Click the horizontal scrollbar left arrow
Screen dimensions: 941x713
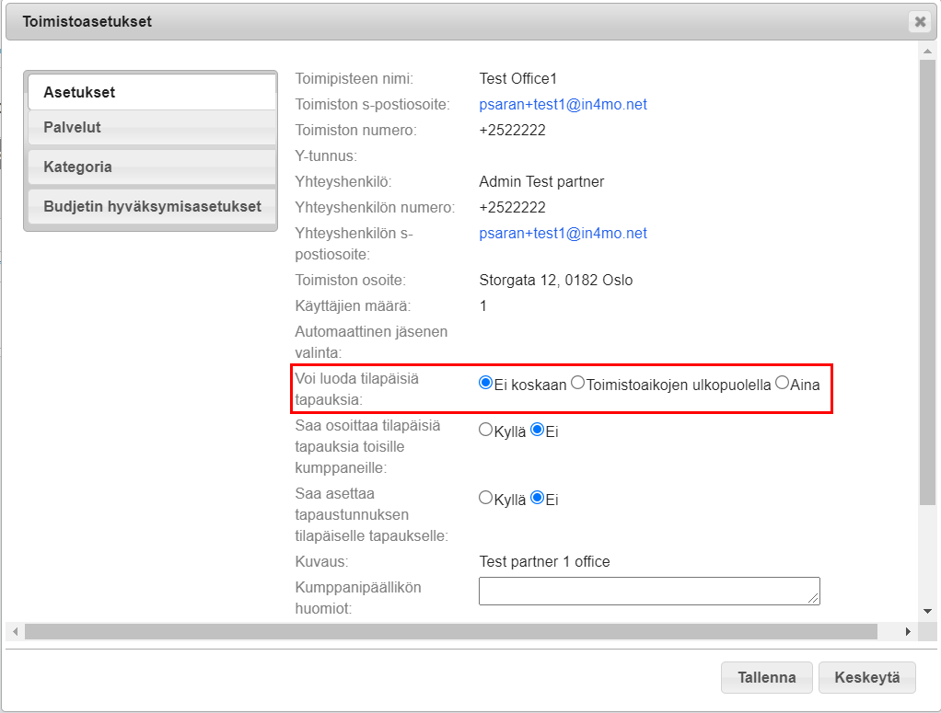(x=14, y=632)
